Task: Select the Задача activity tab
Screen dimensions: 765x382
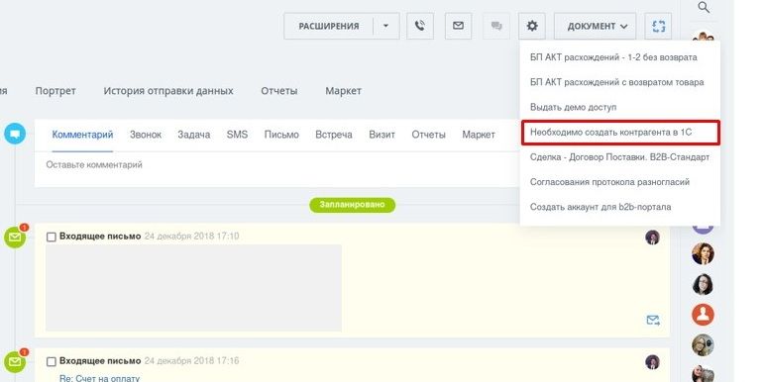Action: pos(193,135)
